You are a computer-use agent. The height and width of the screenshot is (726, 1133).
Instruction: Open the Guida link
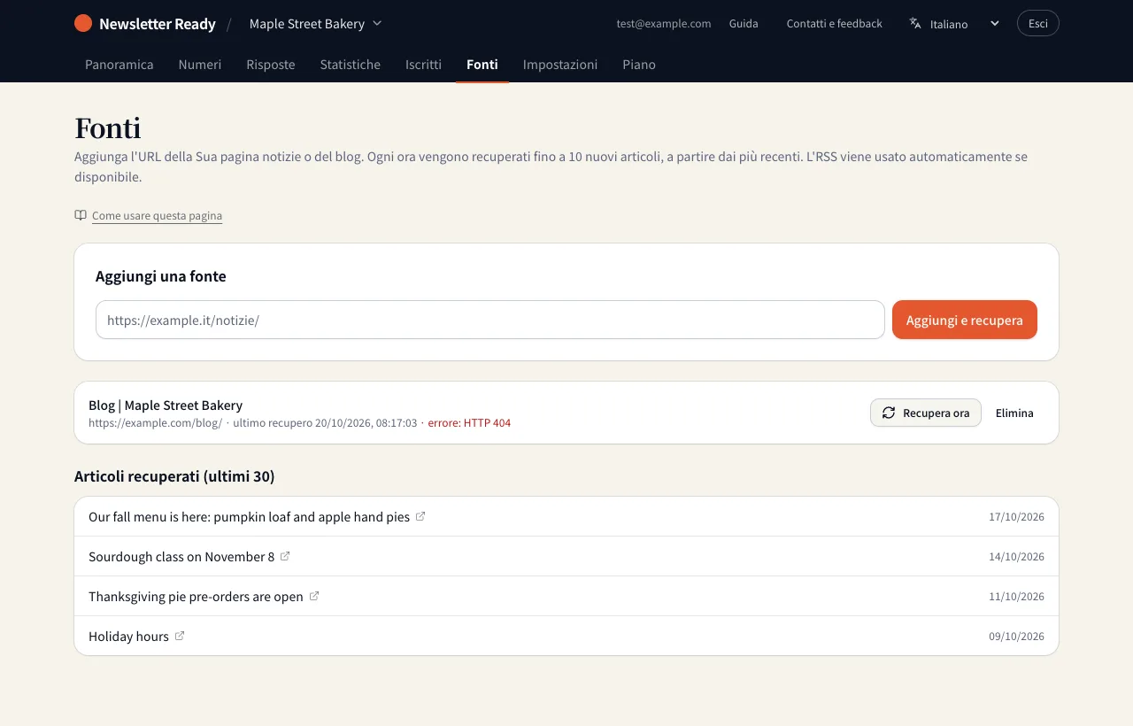(x=744, y=24)
